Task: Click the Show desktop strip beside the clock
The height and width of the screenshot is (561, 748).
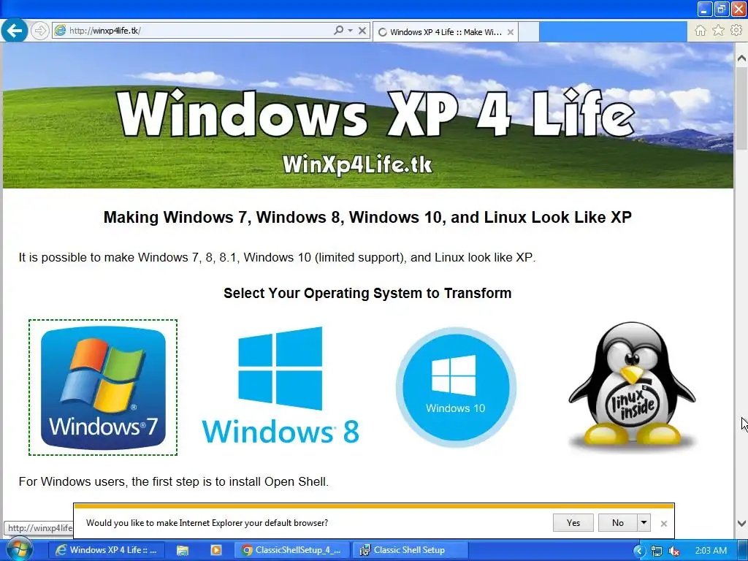Action: pos(742,551)
